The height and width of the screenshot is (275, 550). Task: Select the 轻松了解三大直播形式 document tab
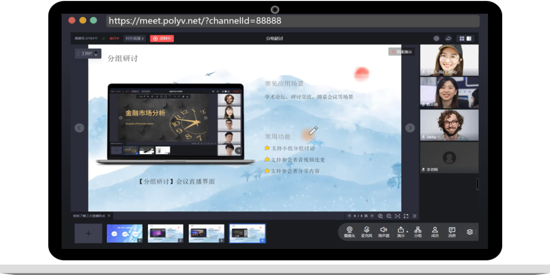[89, 216]
